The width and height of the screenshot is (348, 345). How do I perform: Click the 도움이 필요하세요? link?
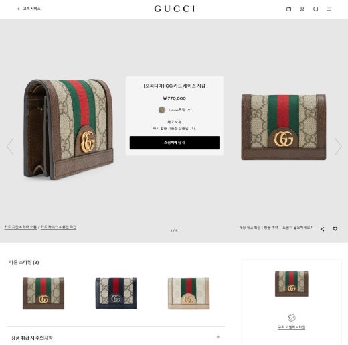[x=297, y=228]
